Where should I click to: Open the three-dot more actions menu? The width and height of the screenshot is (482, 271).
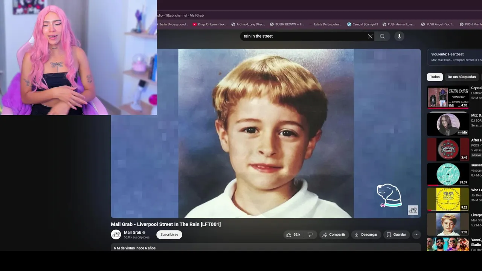[x=416, y=234]
